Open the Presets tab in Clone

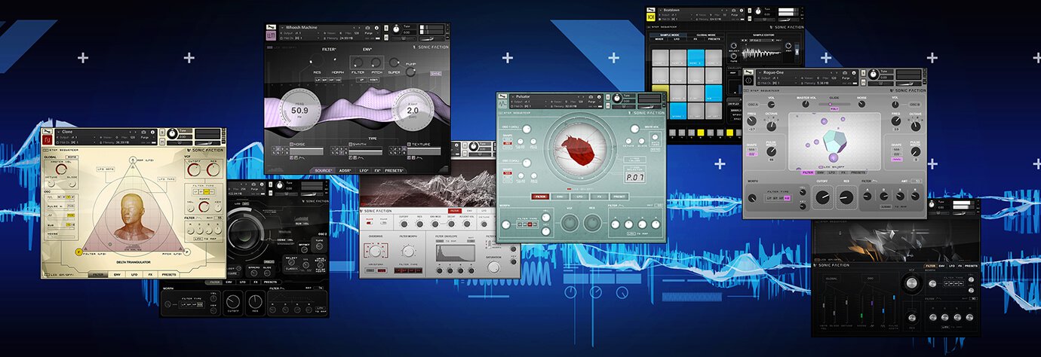[168, 274]
